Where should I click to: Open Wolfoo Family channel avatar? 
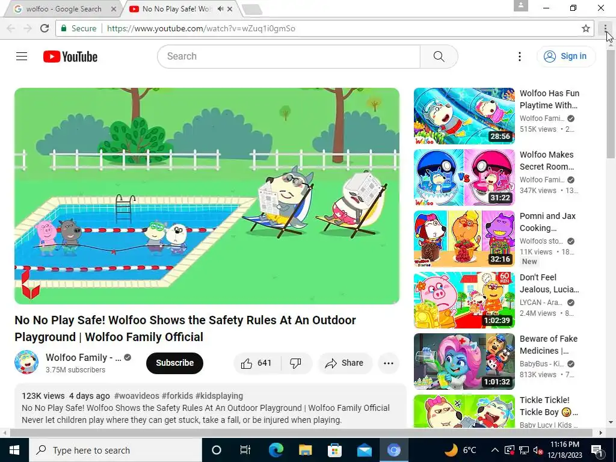coord(26,362)
